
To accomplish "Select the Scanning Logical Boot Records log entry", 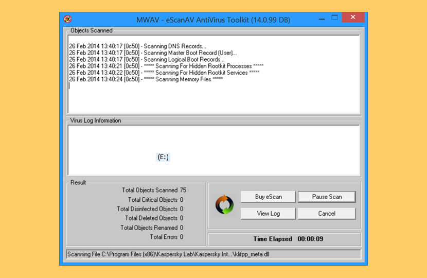I will click(147, 60).
